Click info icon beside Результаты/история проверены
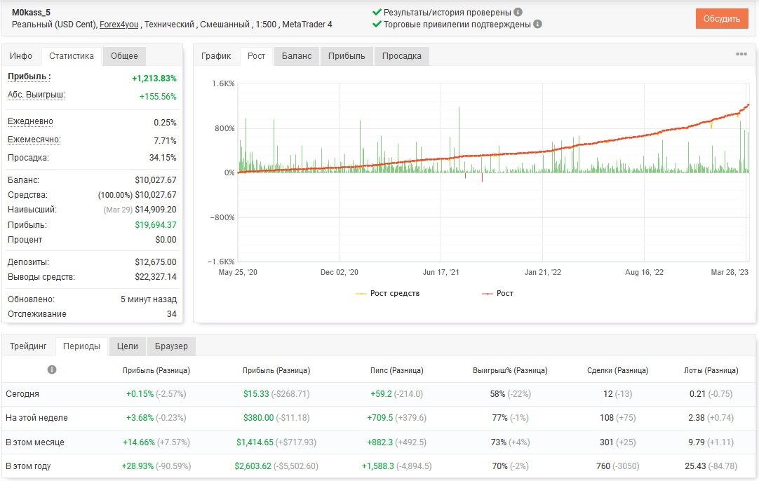This screenshot has height=481, width=759. coord(518,12)
